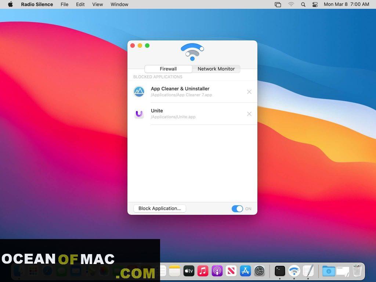Viewport: 376px width, 282px height.
Task: Open the View menu
Action: point(98,4)
